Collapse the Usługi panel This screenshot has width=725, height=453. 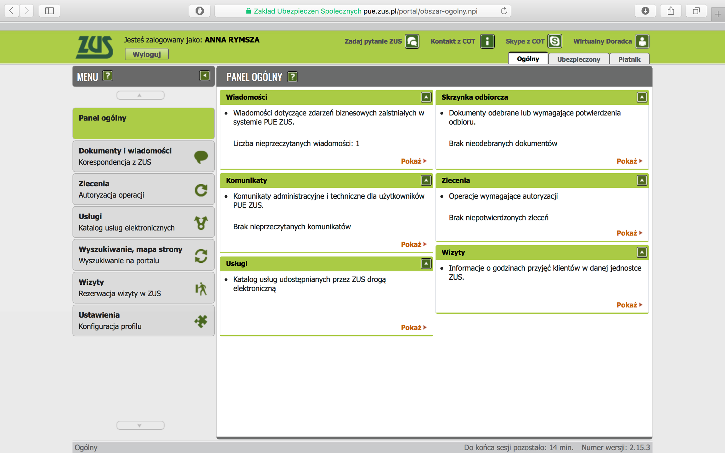point(426,264)
